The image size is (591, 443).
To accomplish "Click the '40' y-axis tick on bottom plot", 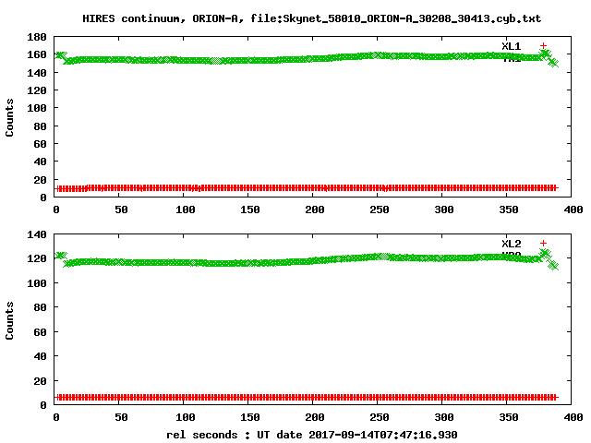I will [x=40, y=356].
